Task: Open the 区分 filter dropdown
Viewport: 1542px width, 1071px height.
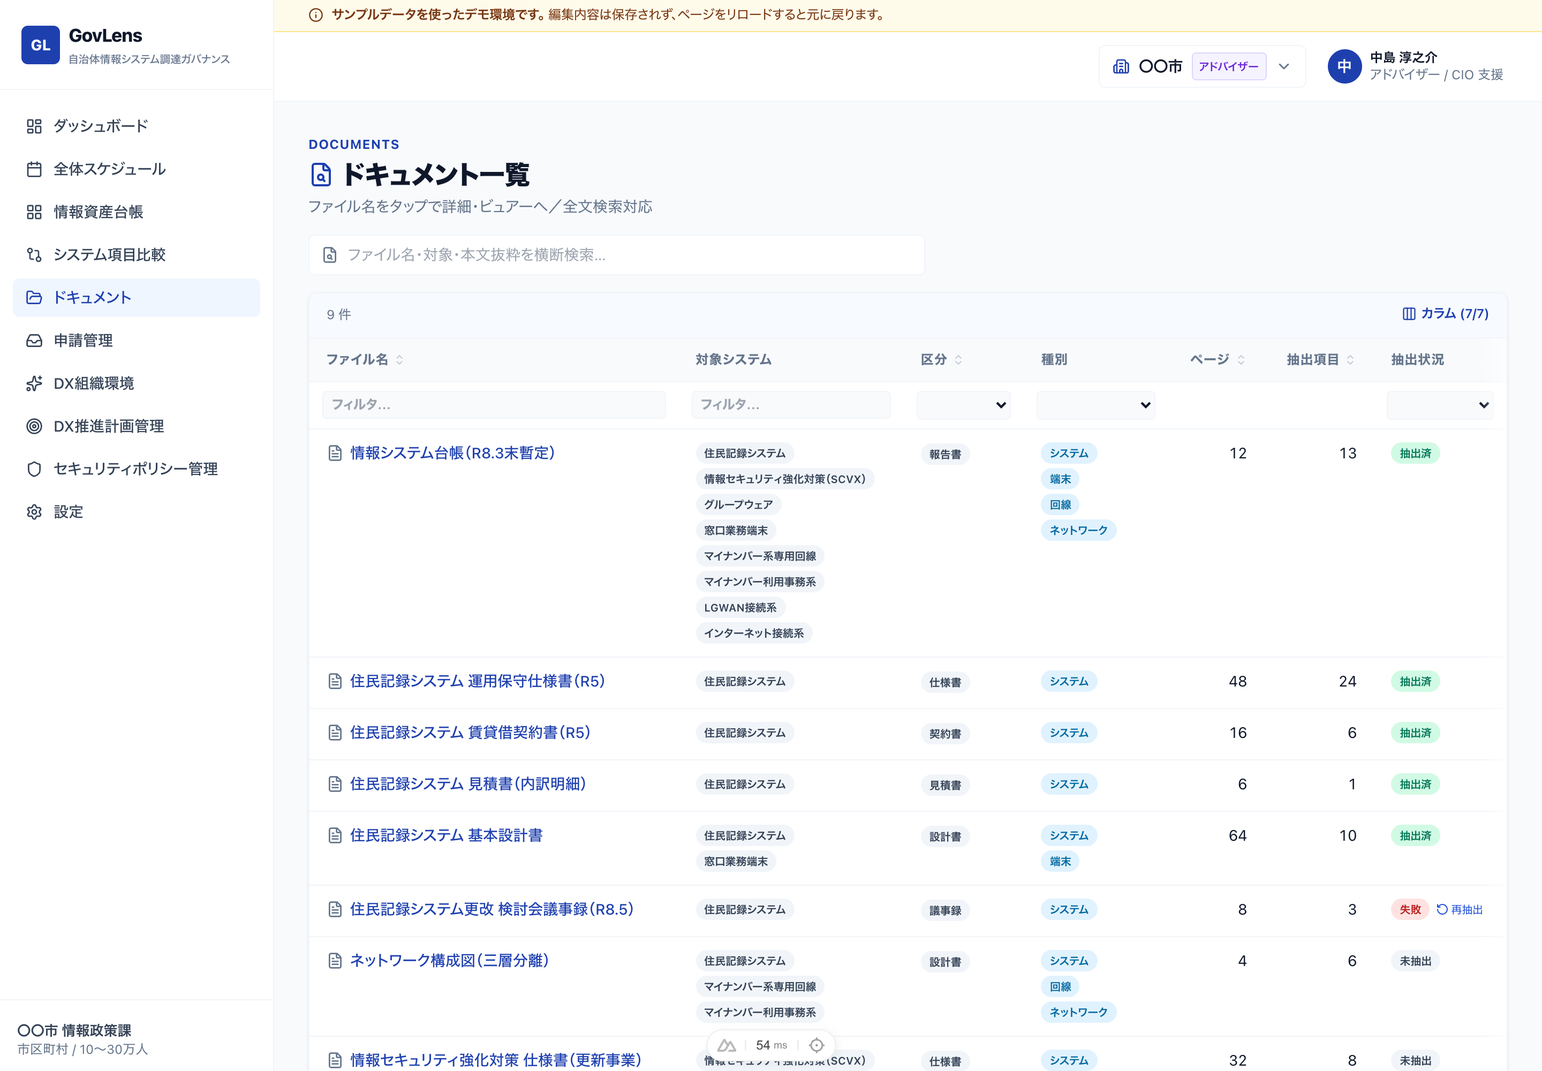Action: click(x=964, y=405)
